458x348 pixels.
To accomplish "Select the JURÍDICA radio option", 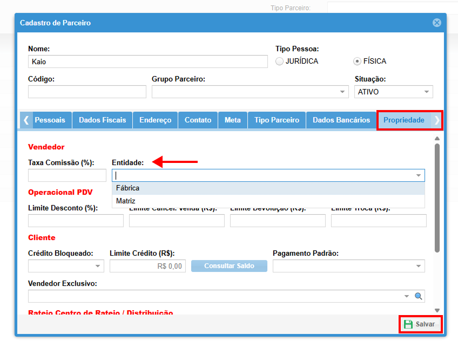I will coord(279,61).
